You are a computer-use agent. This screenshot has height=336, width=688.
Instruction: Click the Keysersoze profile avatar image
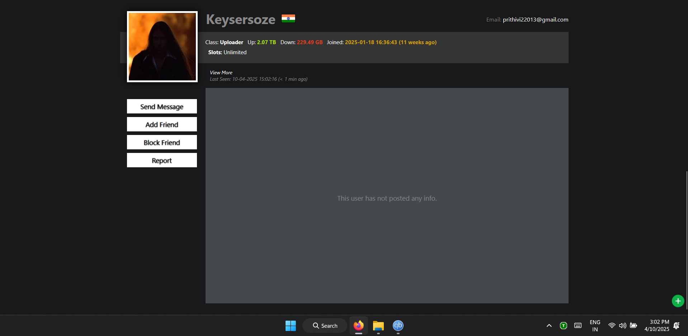pyautogui.click(x=162, y=47)
